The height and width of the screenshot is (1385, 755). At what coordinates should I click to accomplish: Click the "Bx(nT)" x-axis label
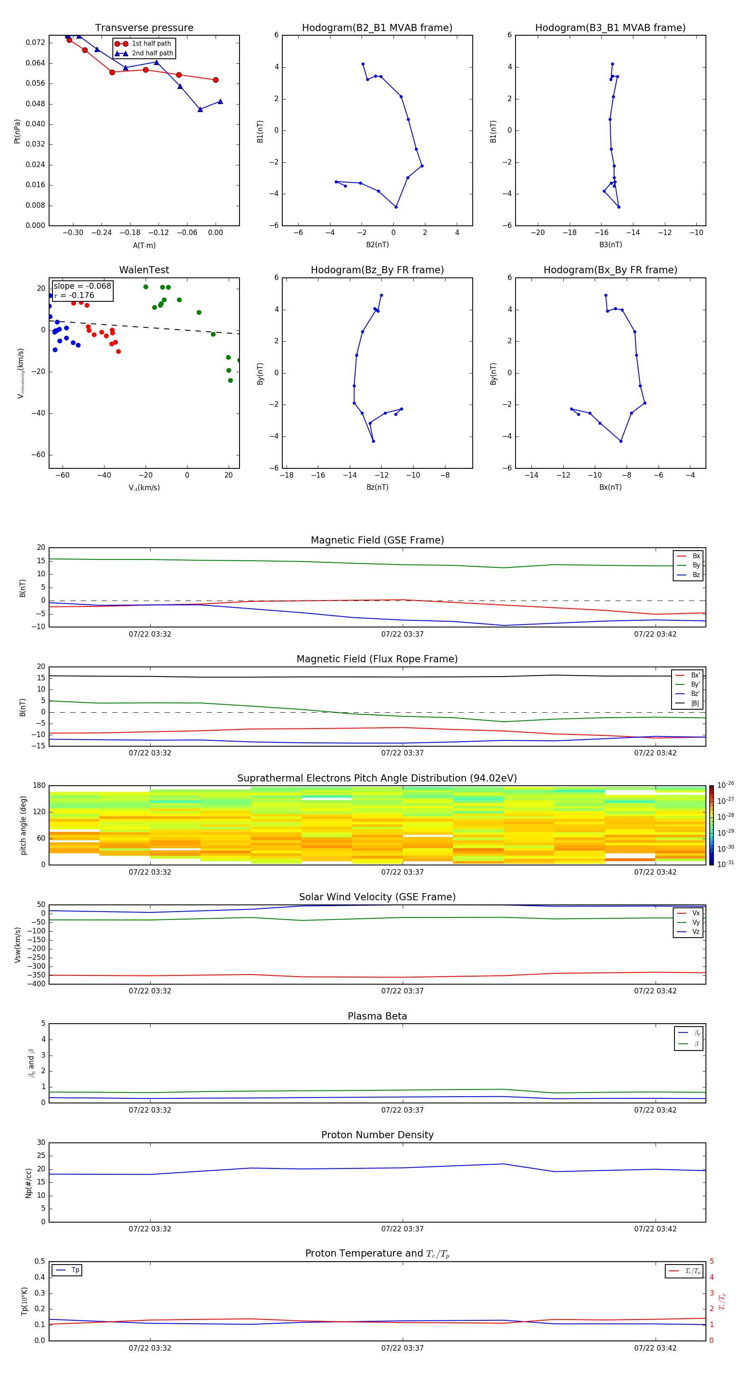pyautogui.click(x=610, y=487)
